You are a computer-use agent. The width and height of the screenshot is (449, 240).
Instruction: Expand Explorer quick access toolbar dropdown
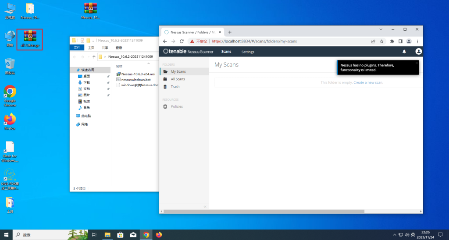[x=94, y=40]
